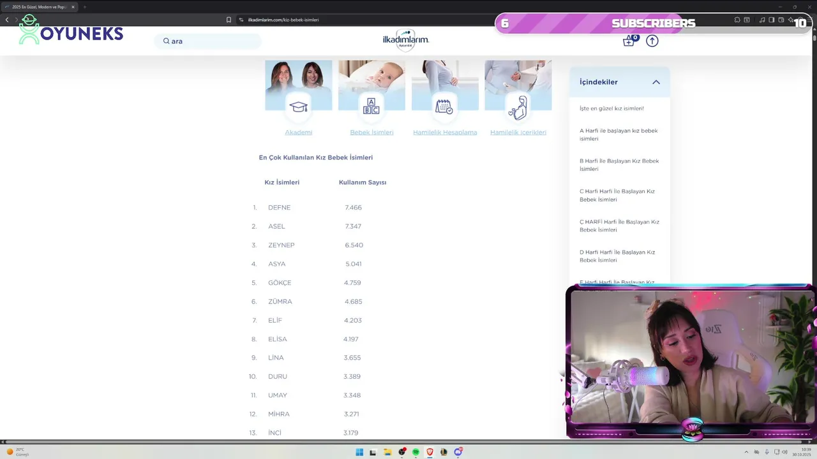Screen dimensions: 817x459
Task: Open the Windows Start button
Action: [359, 452]
